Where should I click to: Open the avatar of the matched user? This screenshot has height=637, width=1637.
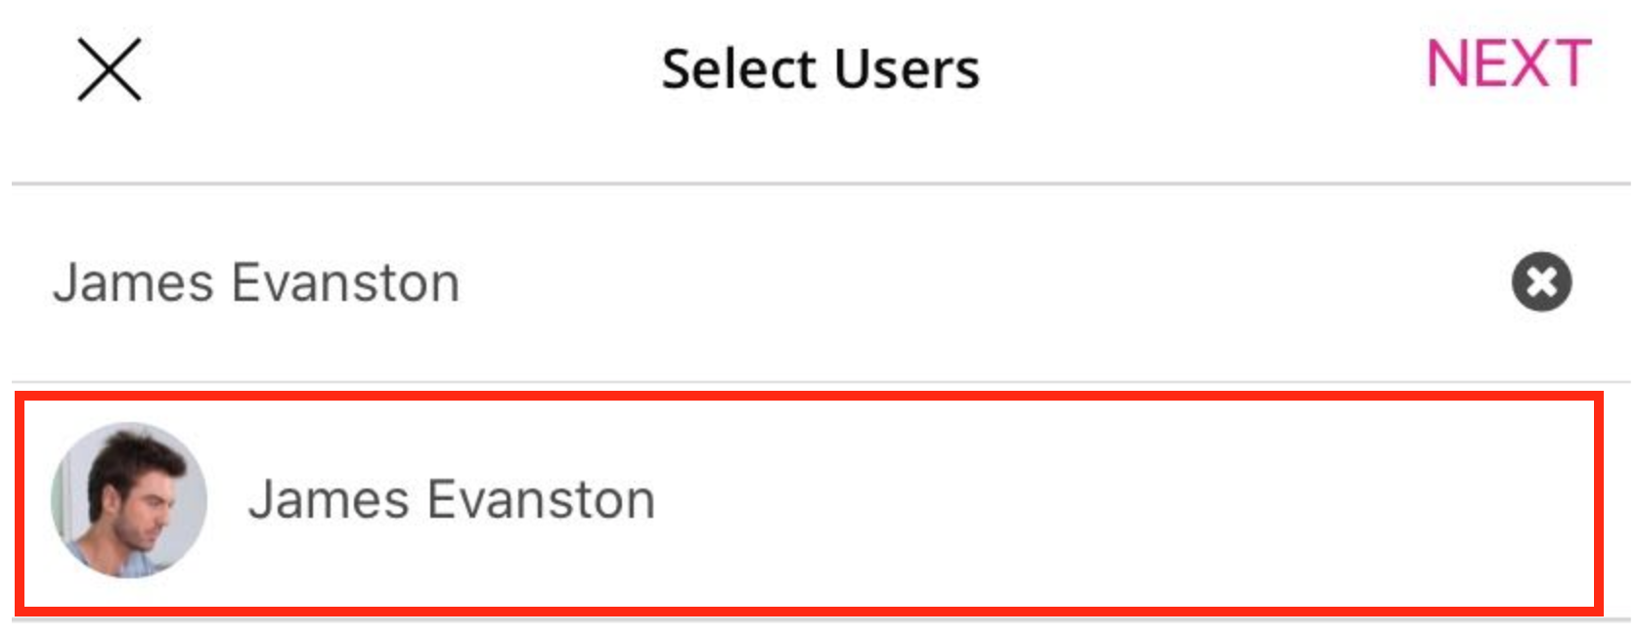[129, 500]
